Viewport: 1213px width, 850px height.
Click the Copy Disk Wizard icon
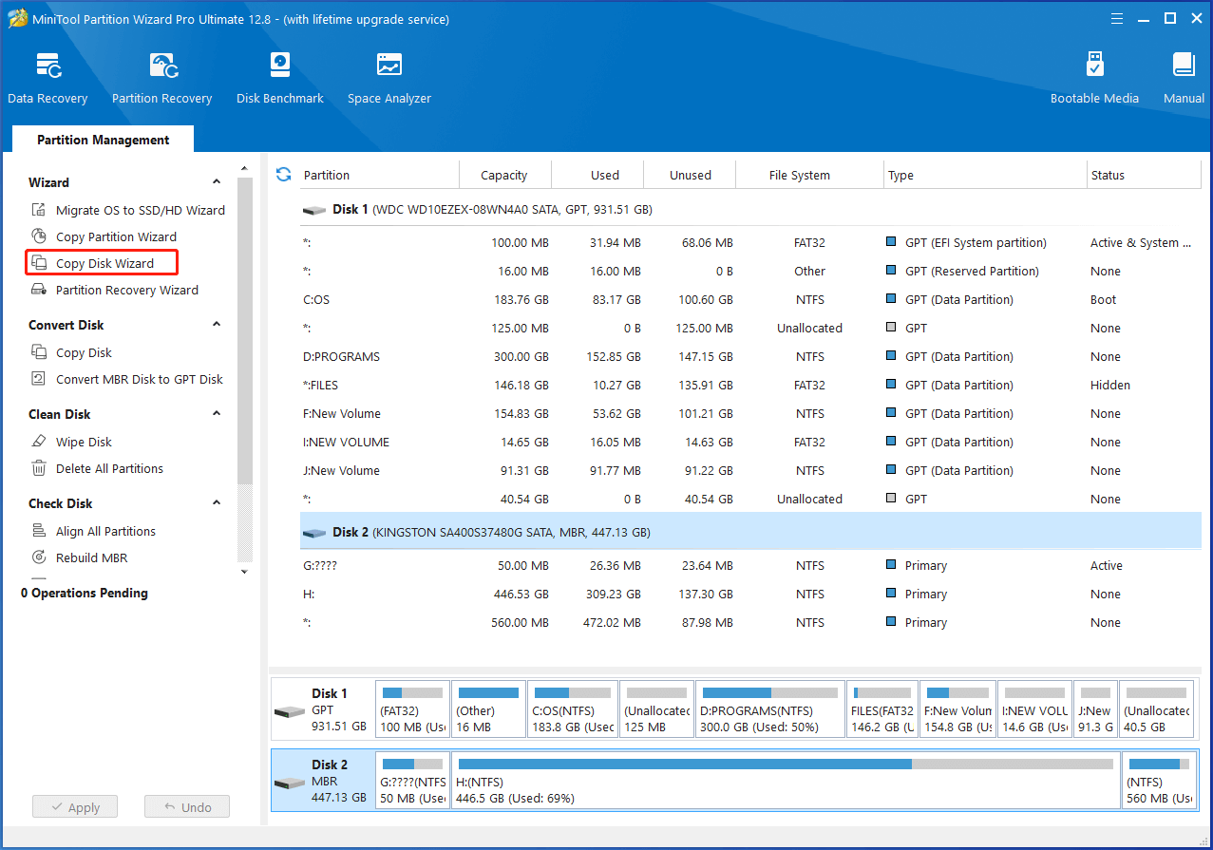click(x=39, y=263)
